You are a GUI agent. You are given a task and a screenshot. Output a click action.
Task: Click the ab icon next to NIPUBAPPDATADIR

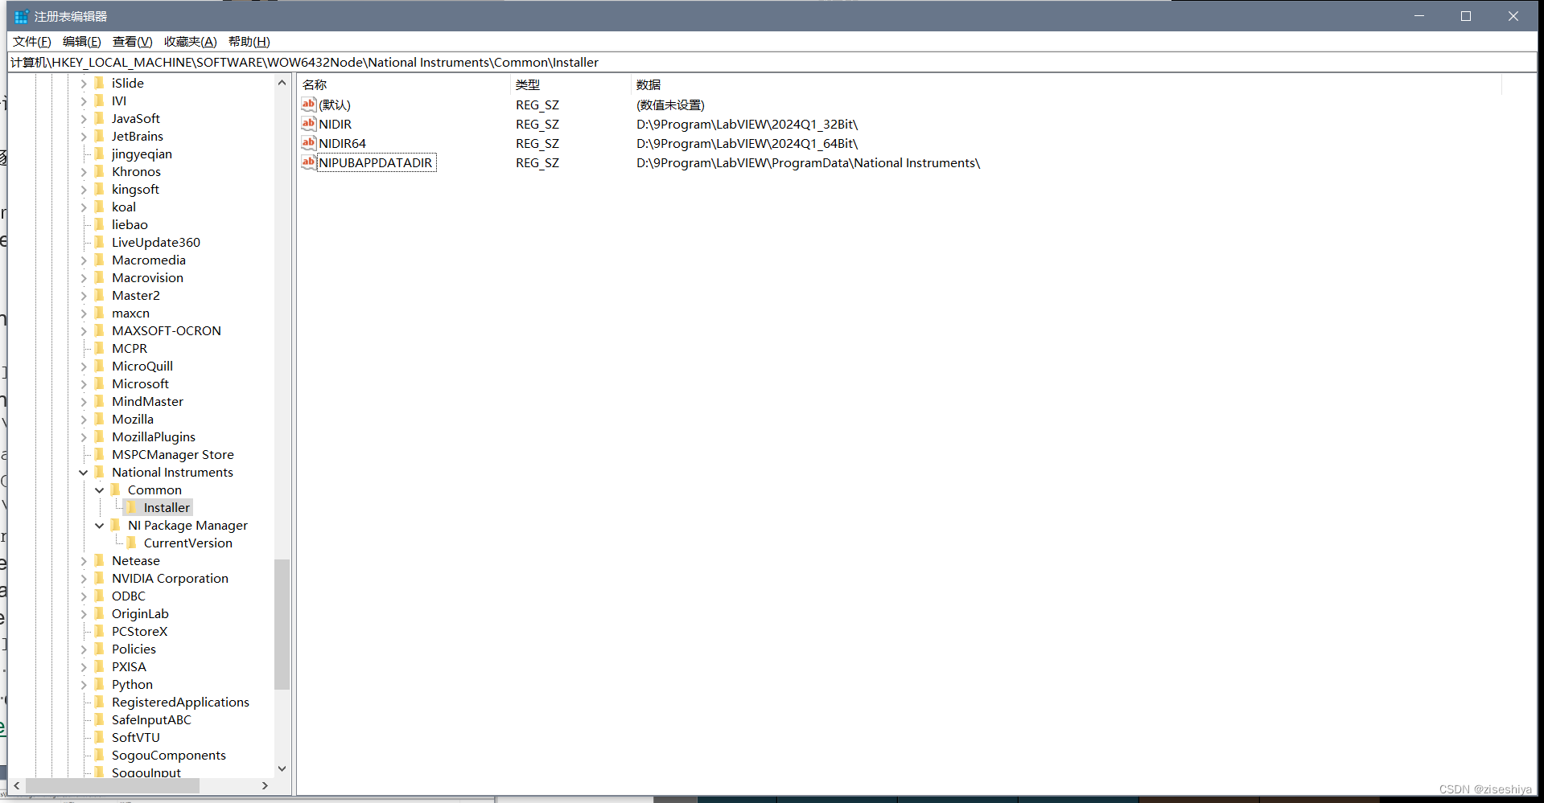(308, 162)
